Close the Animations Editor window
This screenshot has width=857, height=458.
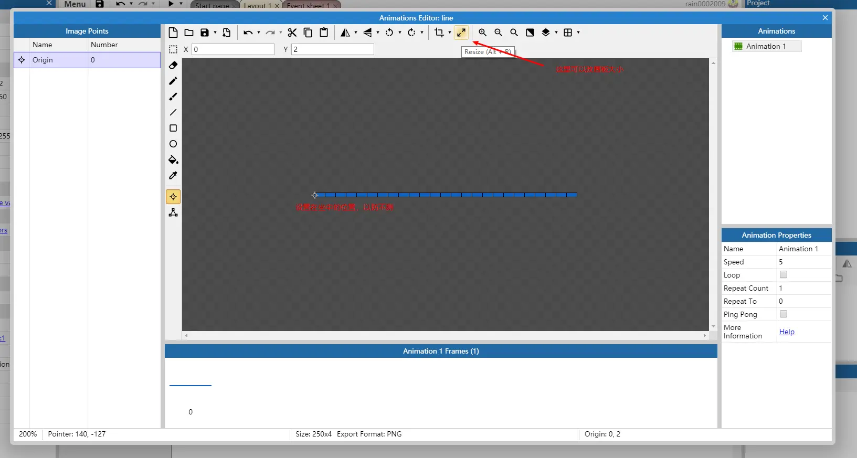click(x=825, y=18)
